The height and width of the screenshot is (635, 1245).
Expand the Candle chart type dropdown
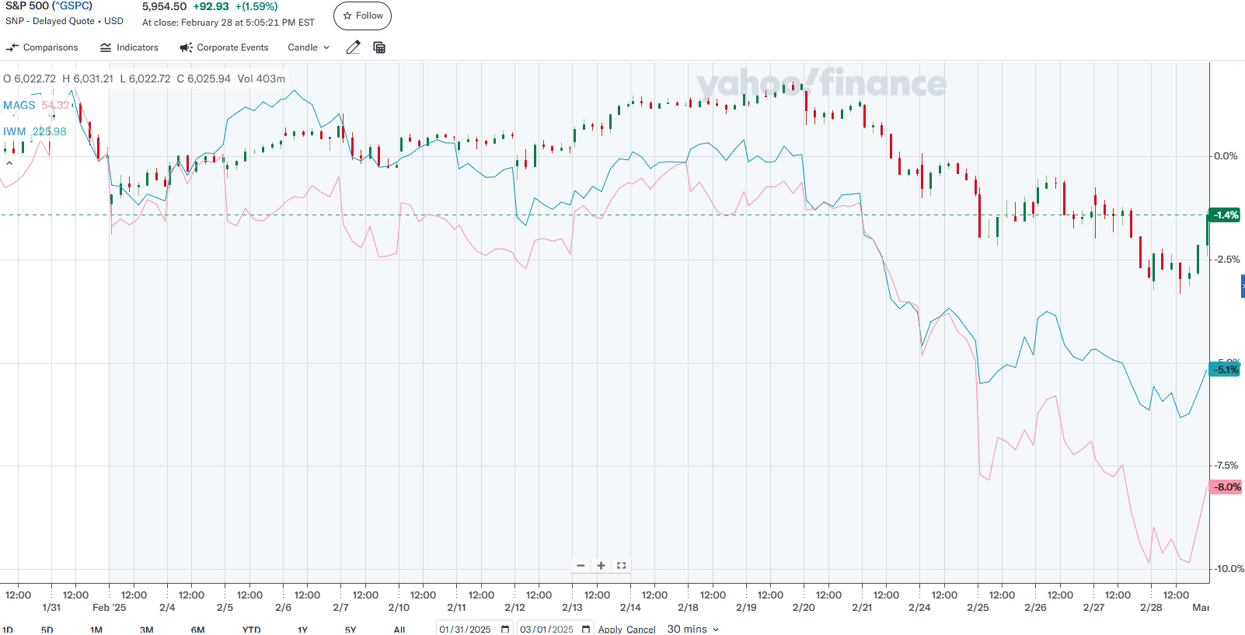coord(309,47)
